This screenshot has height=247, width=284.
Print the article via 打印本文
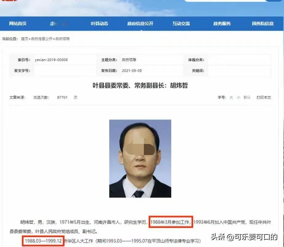[264, 97]
